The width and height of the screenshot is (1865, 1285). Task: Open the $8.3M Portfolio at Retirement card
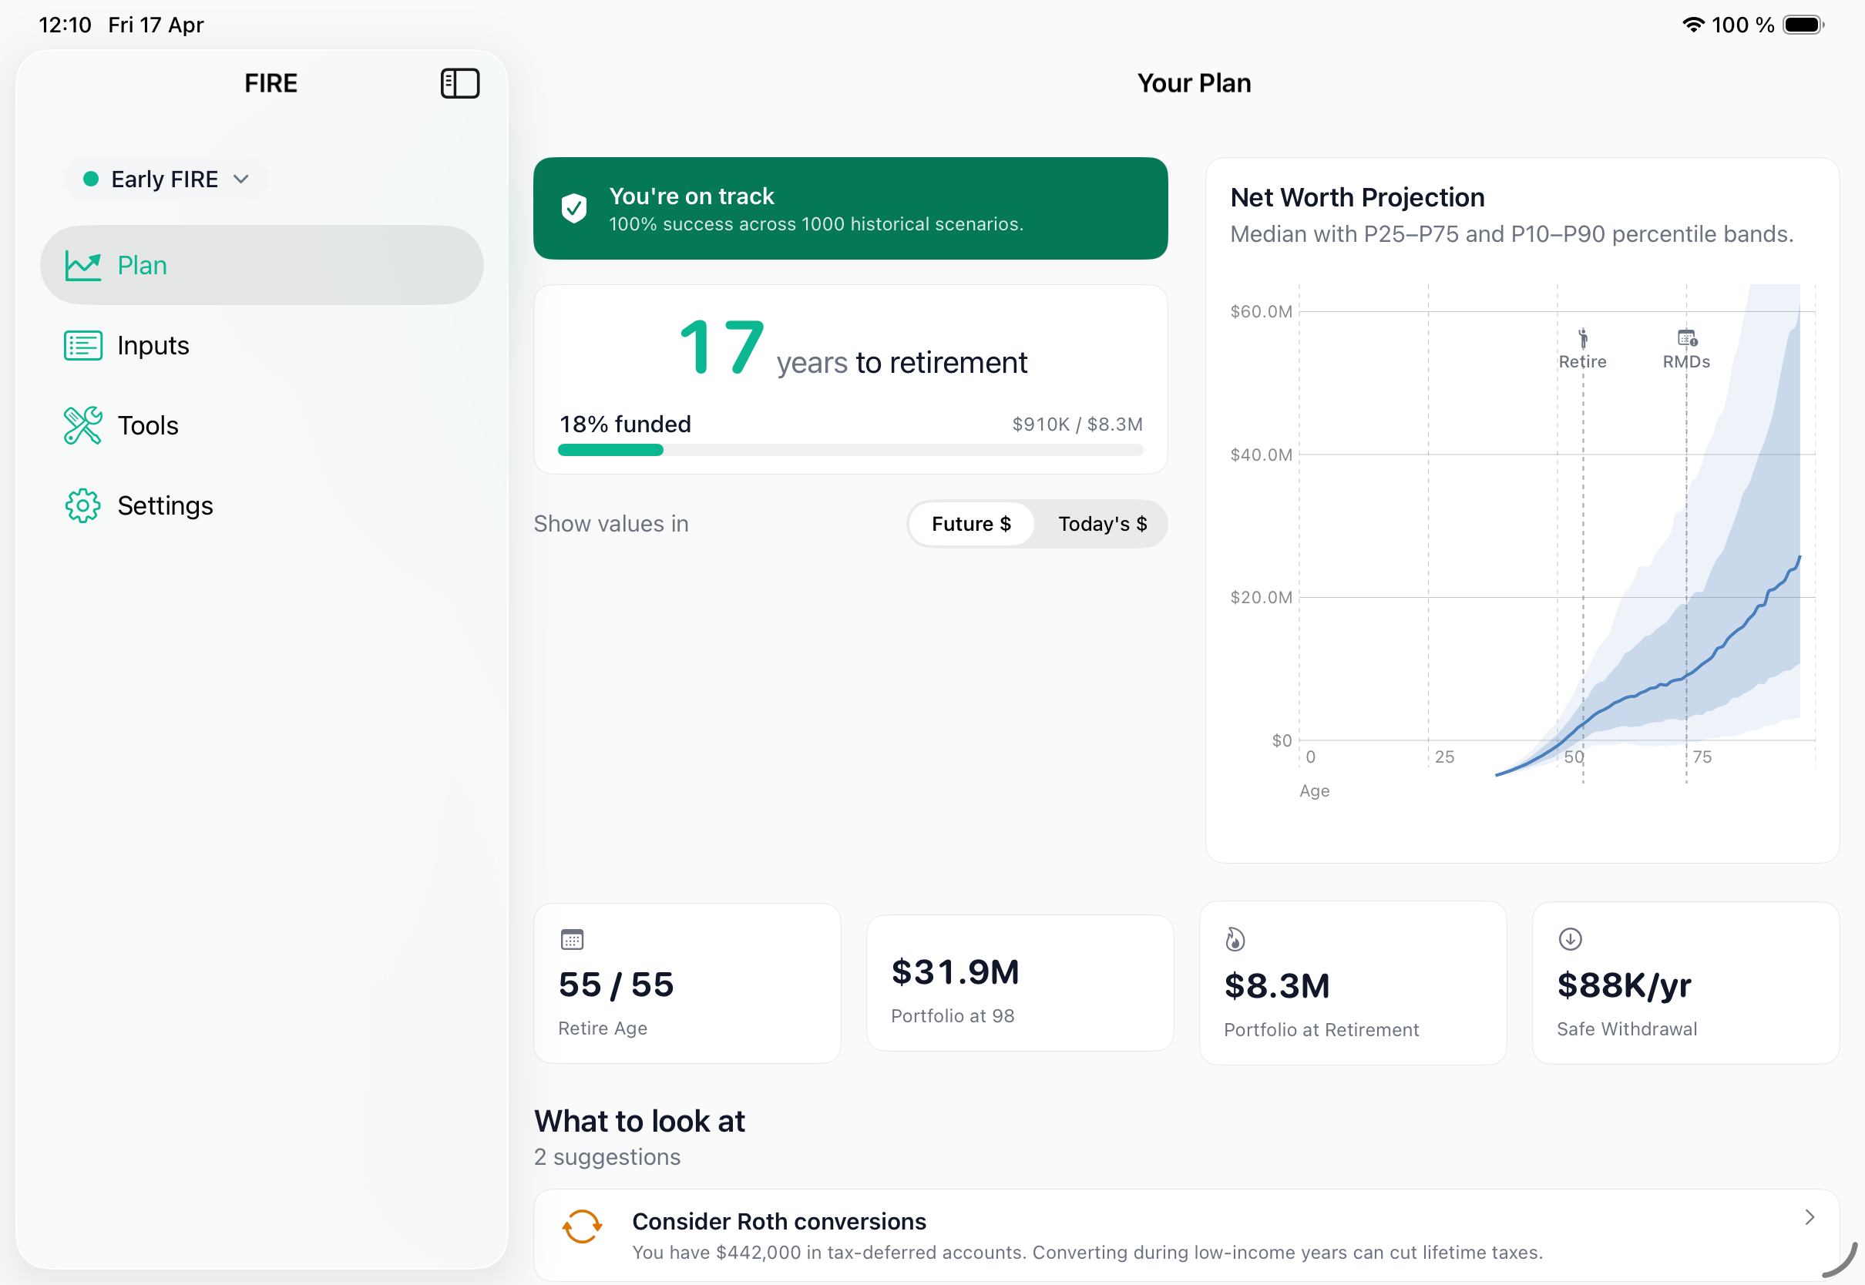pyautogui.click(x=1353, y=983)
